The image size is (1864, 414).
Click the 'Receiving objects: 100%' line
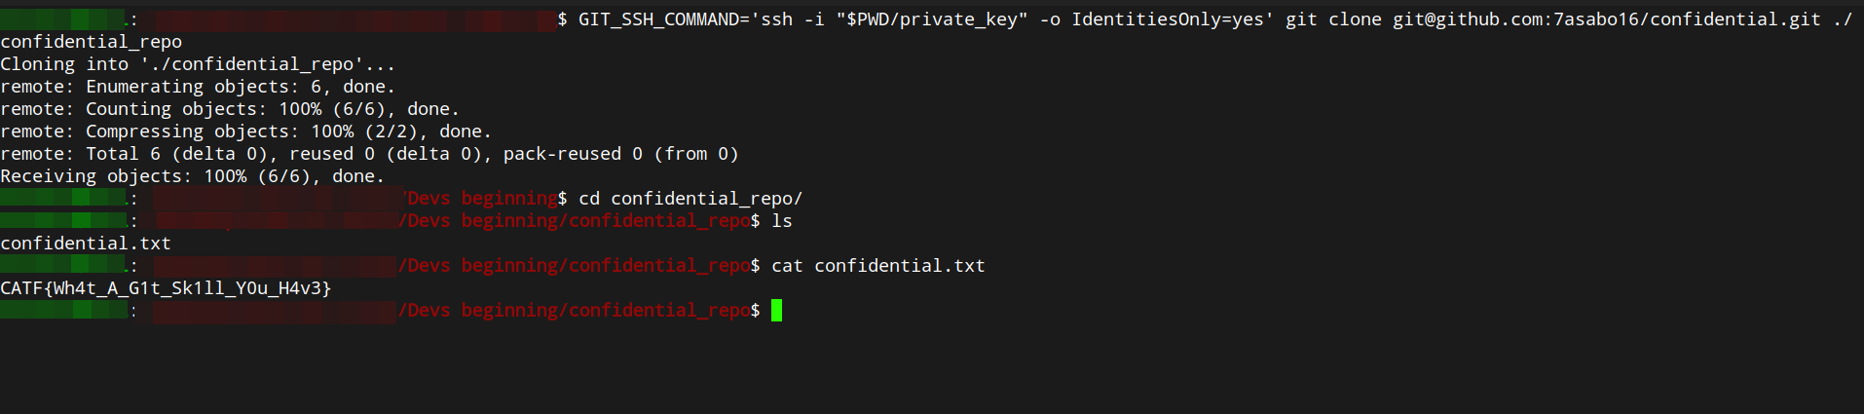click(193, 176)
